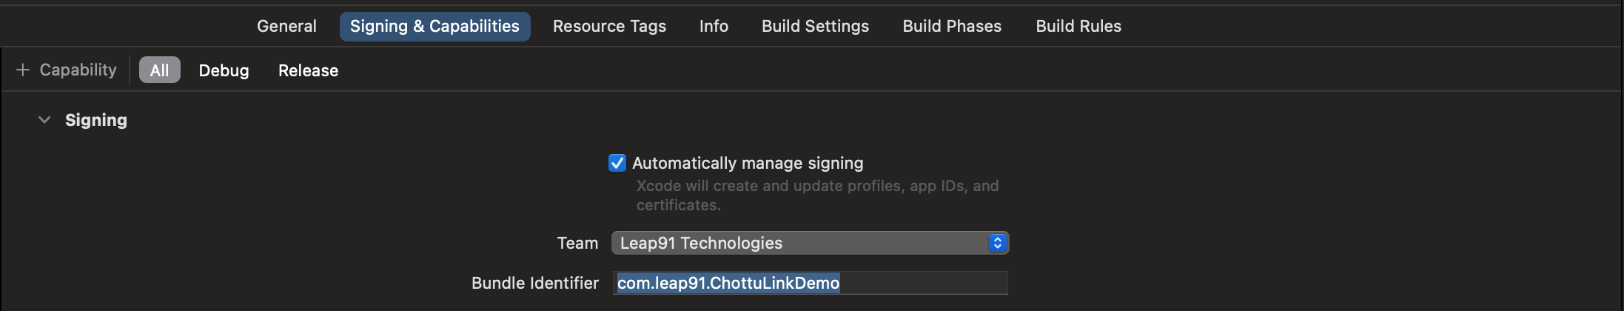This screenshot has height=311, width=1624.
Task: Switch to the Build Phases tab
Action: [952, 26]
